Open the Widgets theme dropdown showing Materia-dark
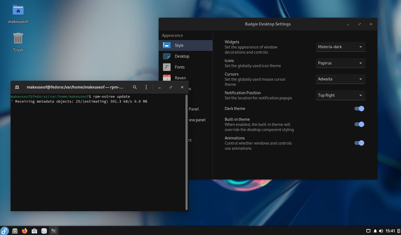 (x=340, y=47)
